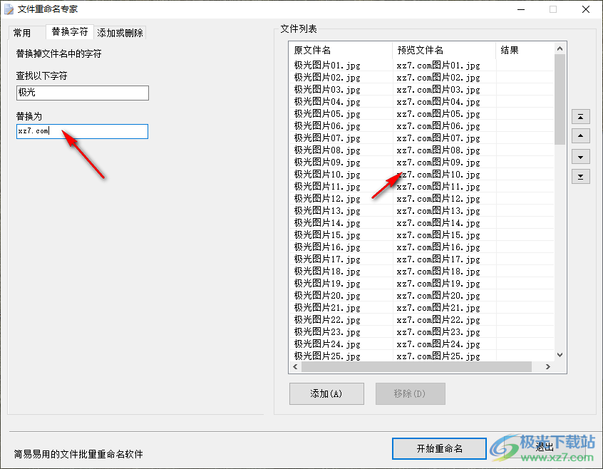The height and width of the screenshot is (469, 603).
Task: Focus the 查找以下字符 input field
Action: 82,93
